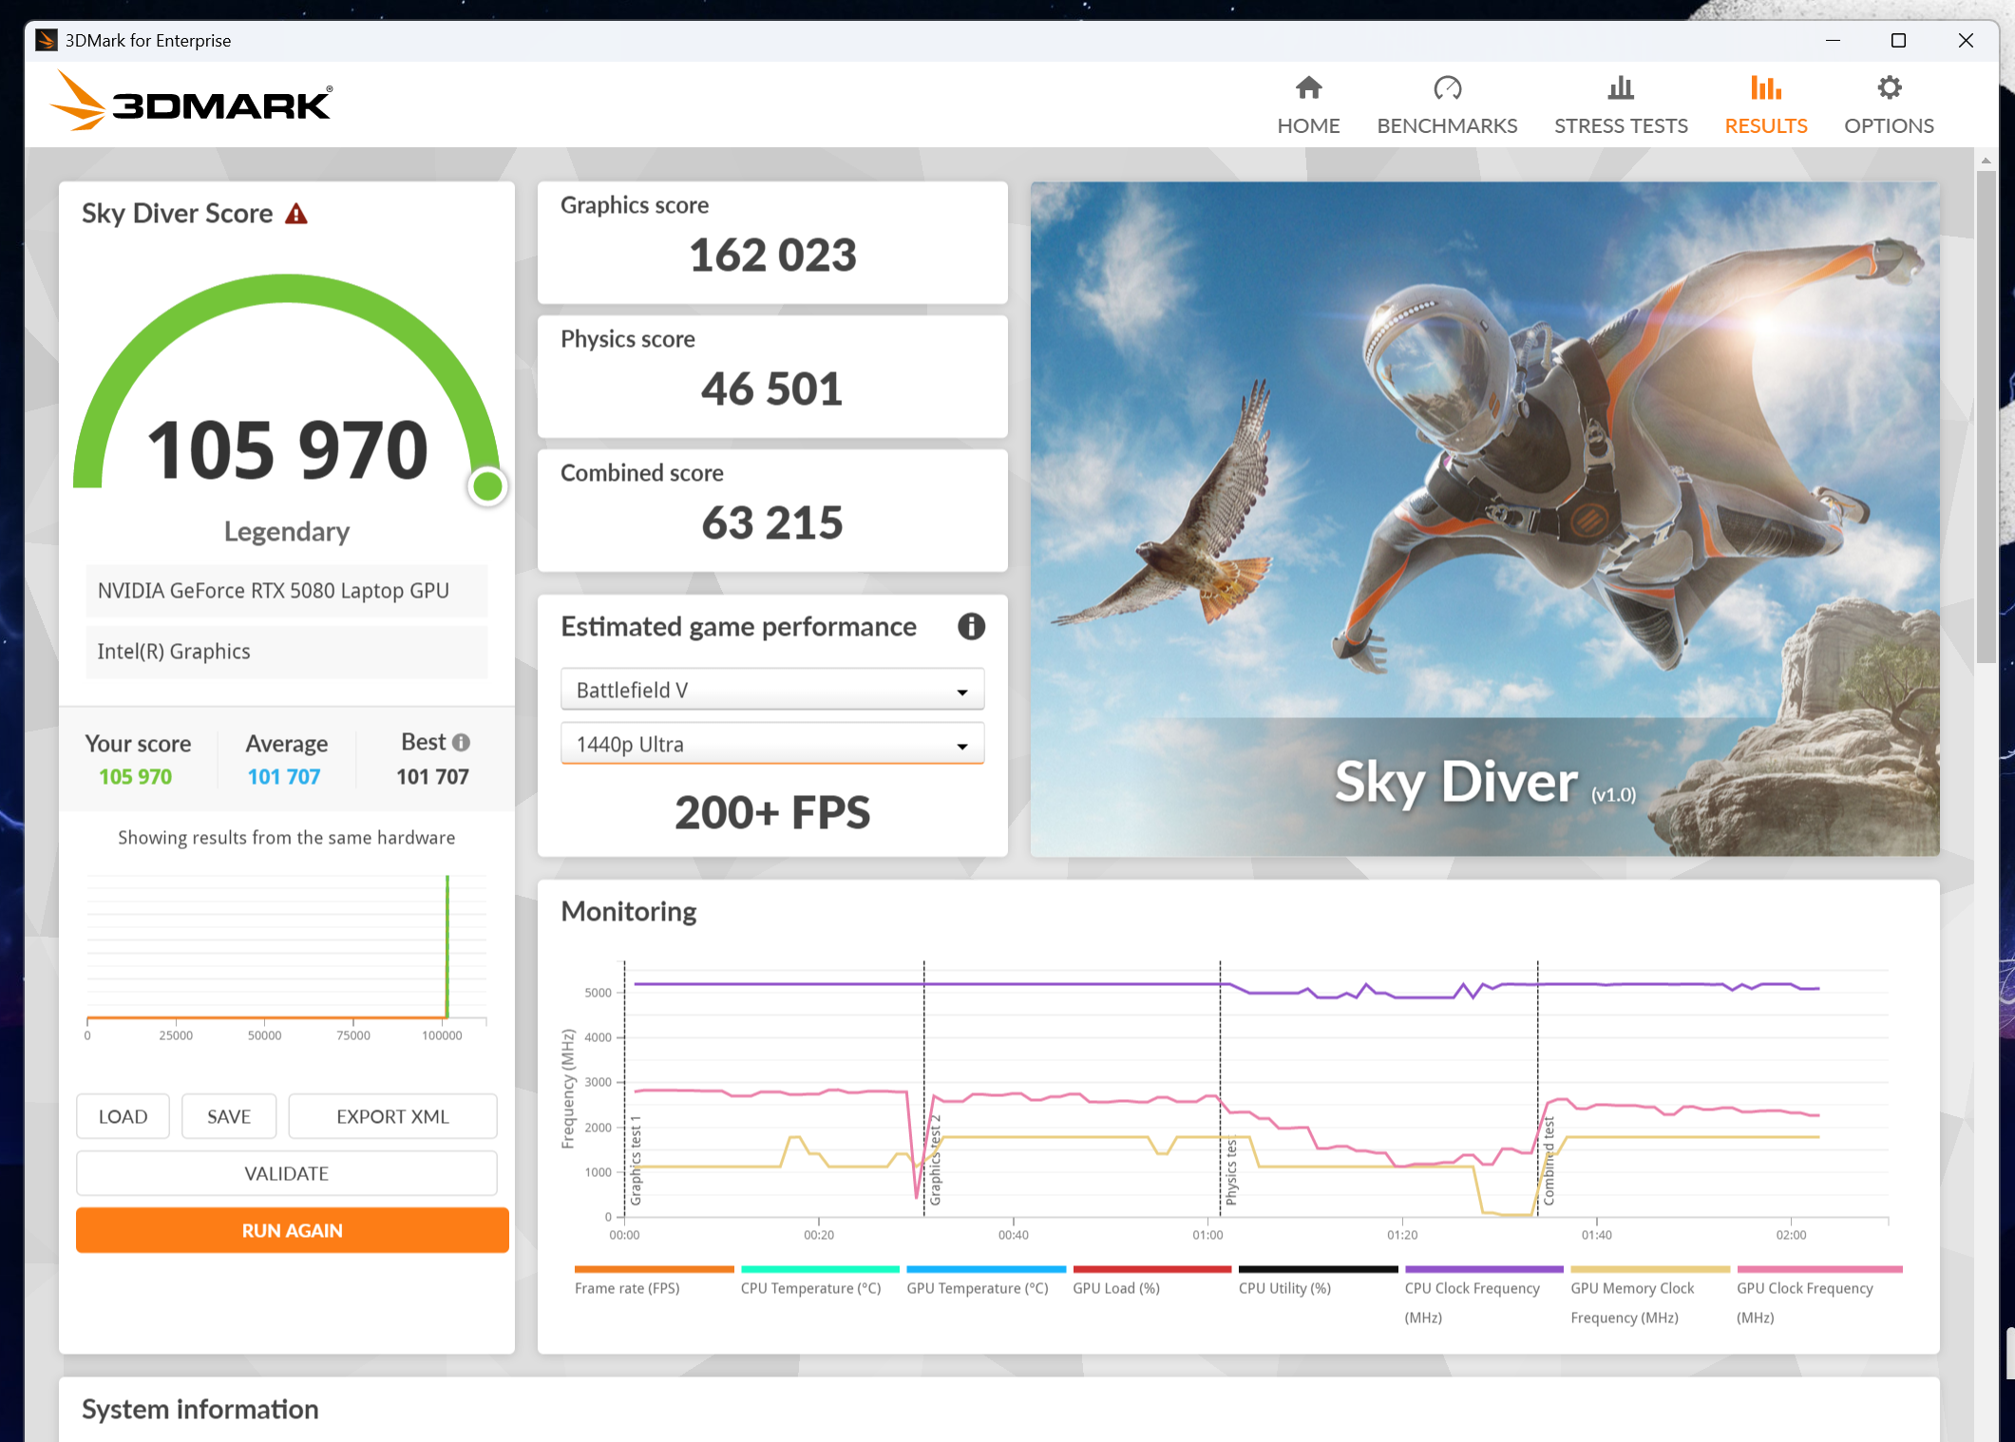Click the Legendary rating label
The image size is (2015, 1442).
287,531
